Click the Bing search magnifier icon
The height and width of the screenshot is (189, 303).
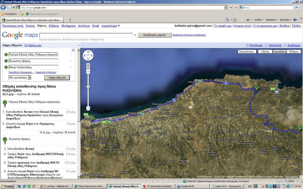(x=296, y=7)
